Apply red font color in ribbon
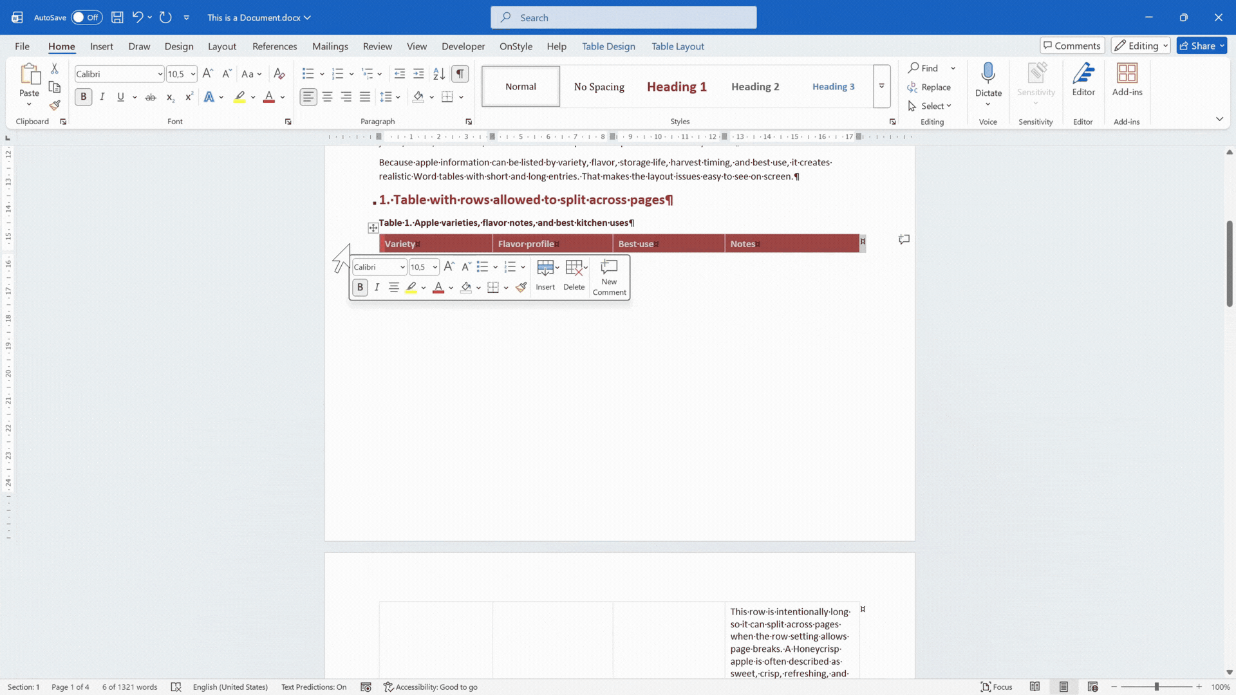Image resolution: width=1236 pixels, height=695 pixels. point(269,97)
